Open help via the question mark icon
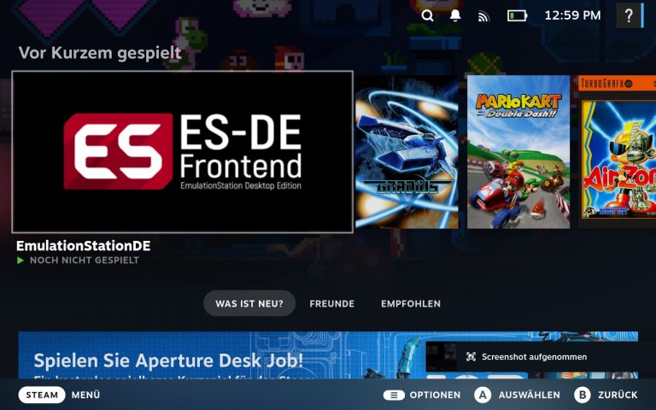This screenshot has height=410, width=656. 629,15
